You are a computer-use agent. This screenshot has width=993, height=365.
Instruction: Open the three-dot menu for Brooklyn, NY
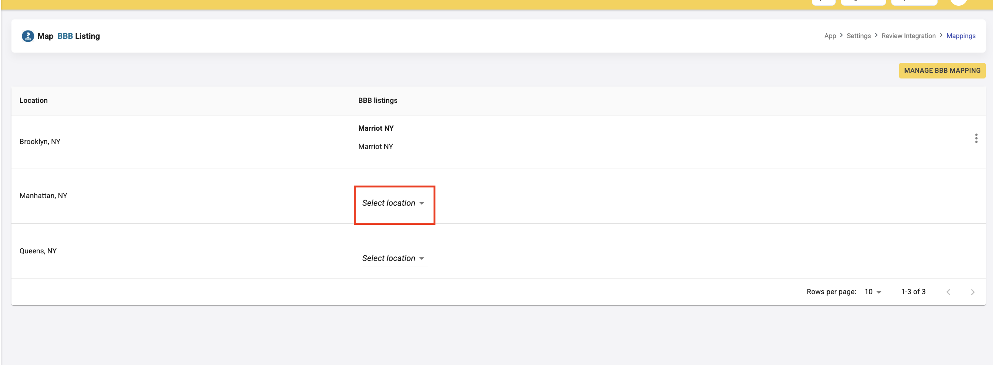976,139
